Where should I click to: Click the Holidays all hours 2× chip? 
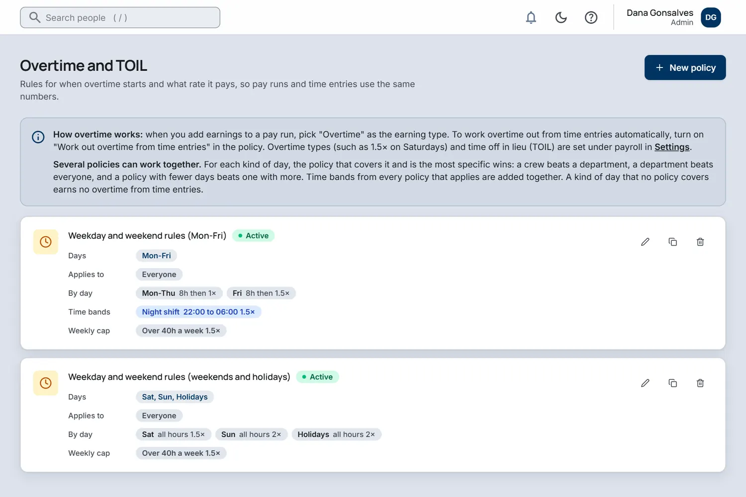(336, 434)
